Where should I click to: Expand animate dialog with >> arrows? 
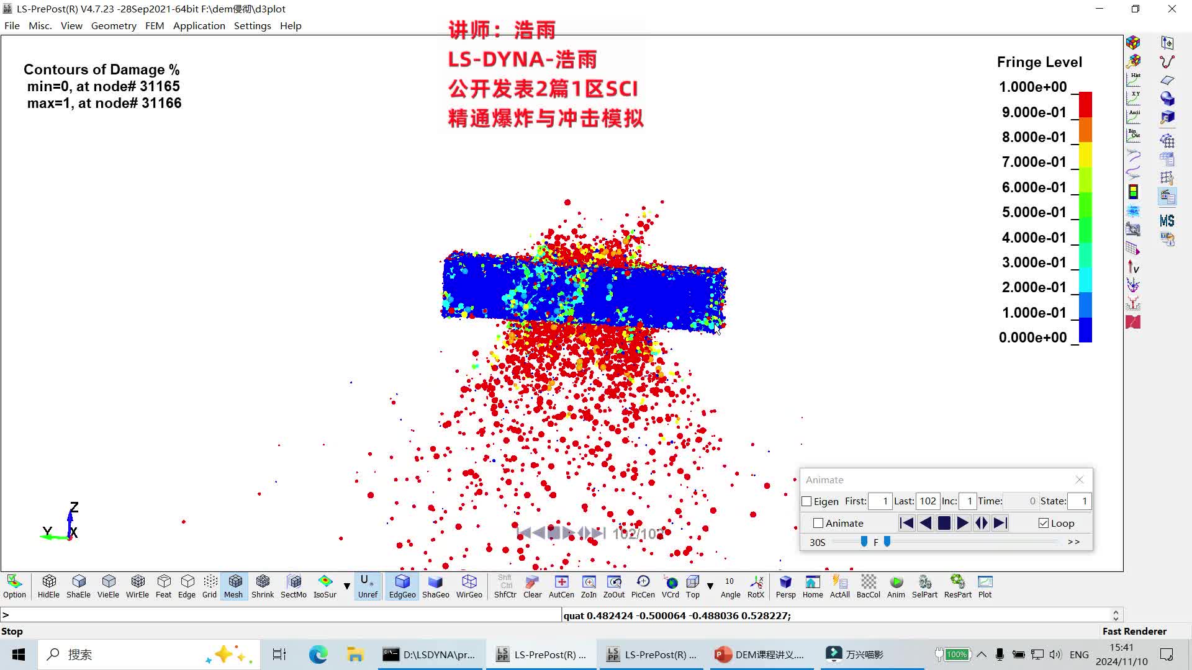point(1073,542)
